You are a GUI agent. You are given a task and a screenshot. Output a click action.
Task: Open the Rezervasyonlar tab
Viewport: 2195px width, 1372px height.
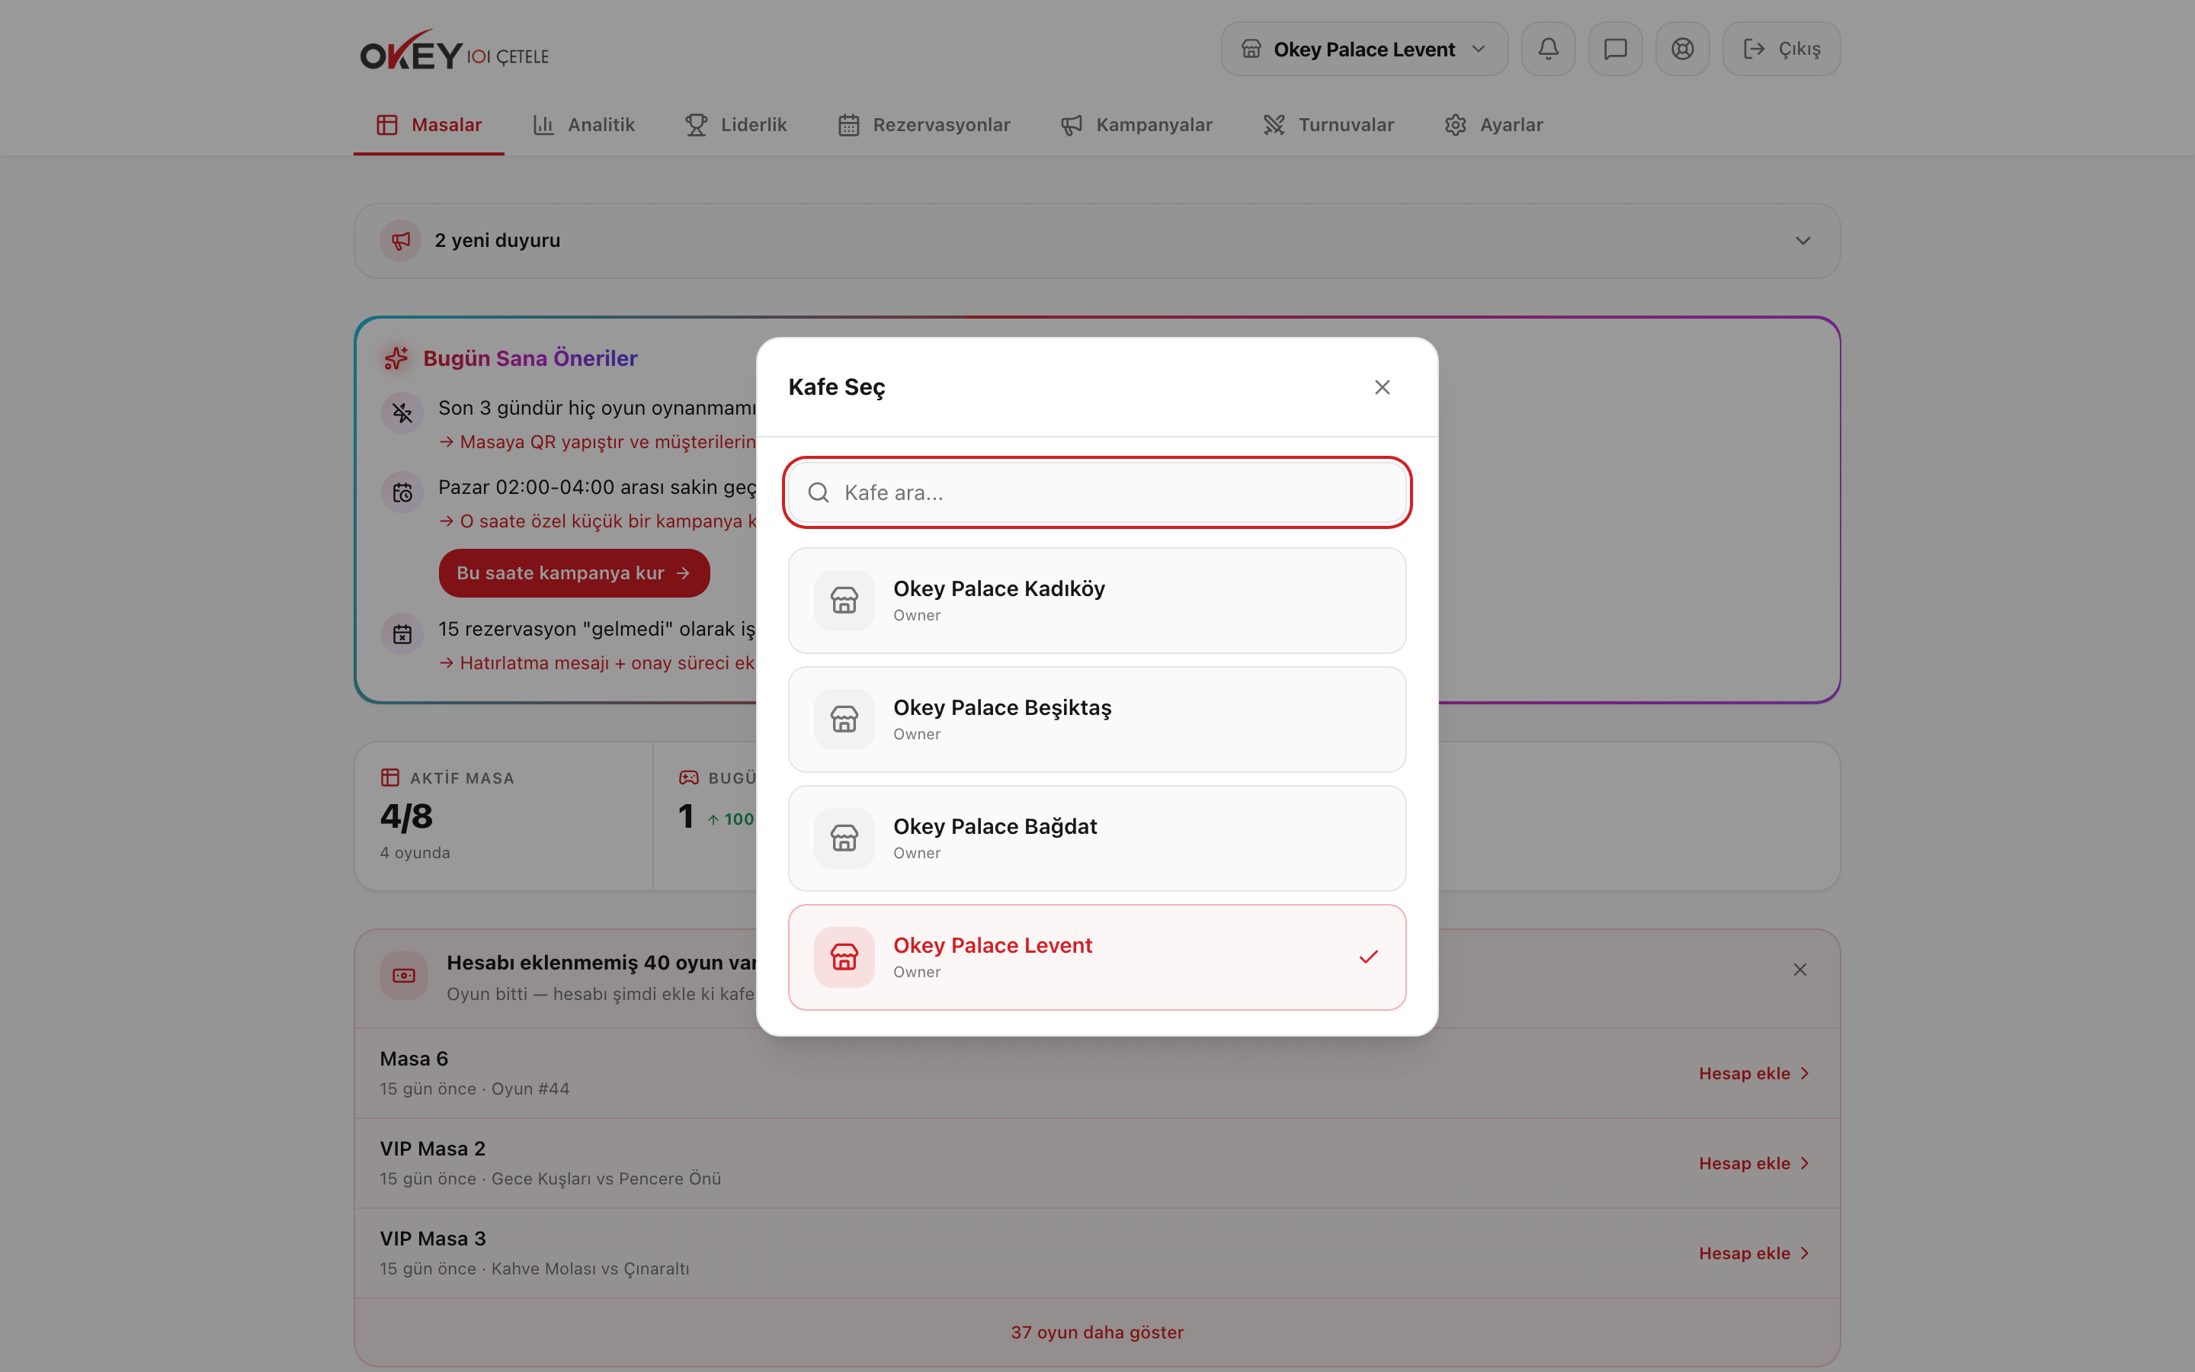pyautogui.click(x=924, y=125)
